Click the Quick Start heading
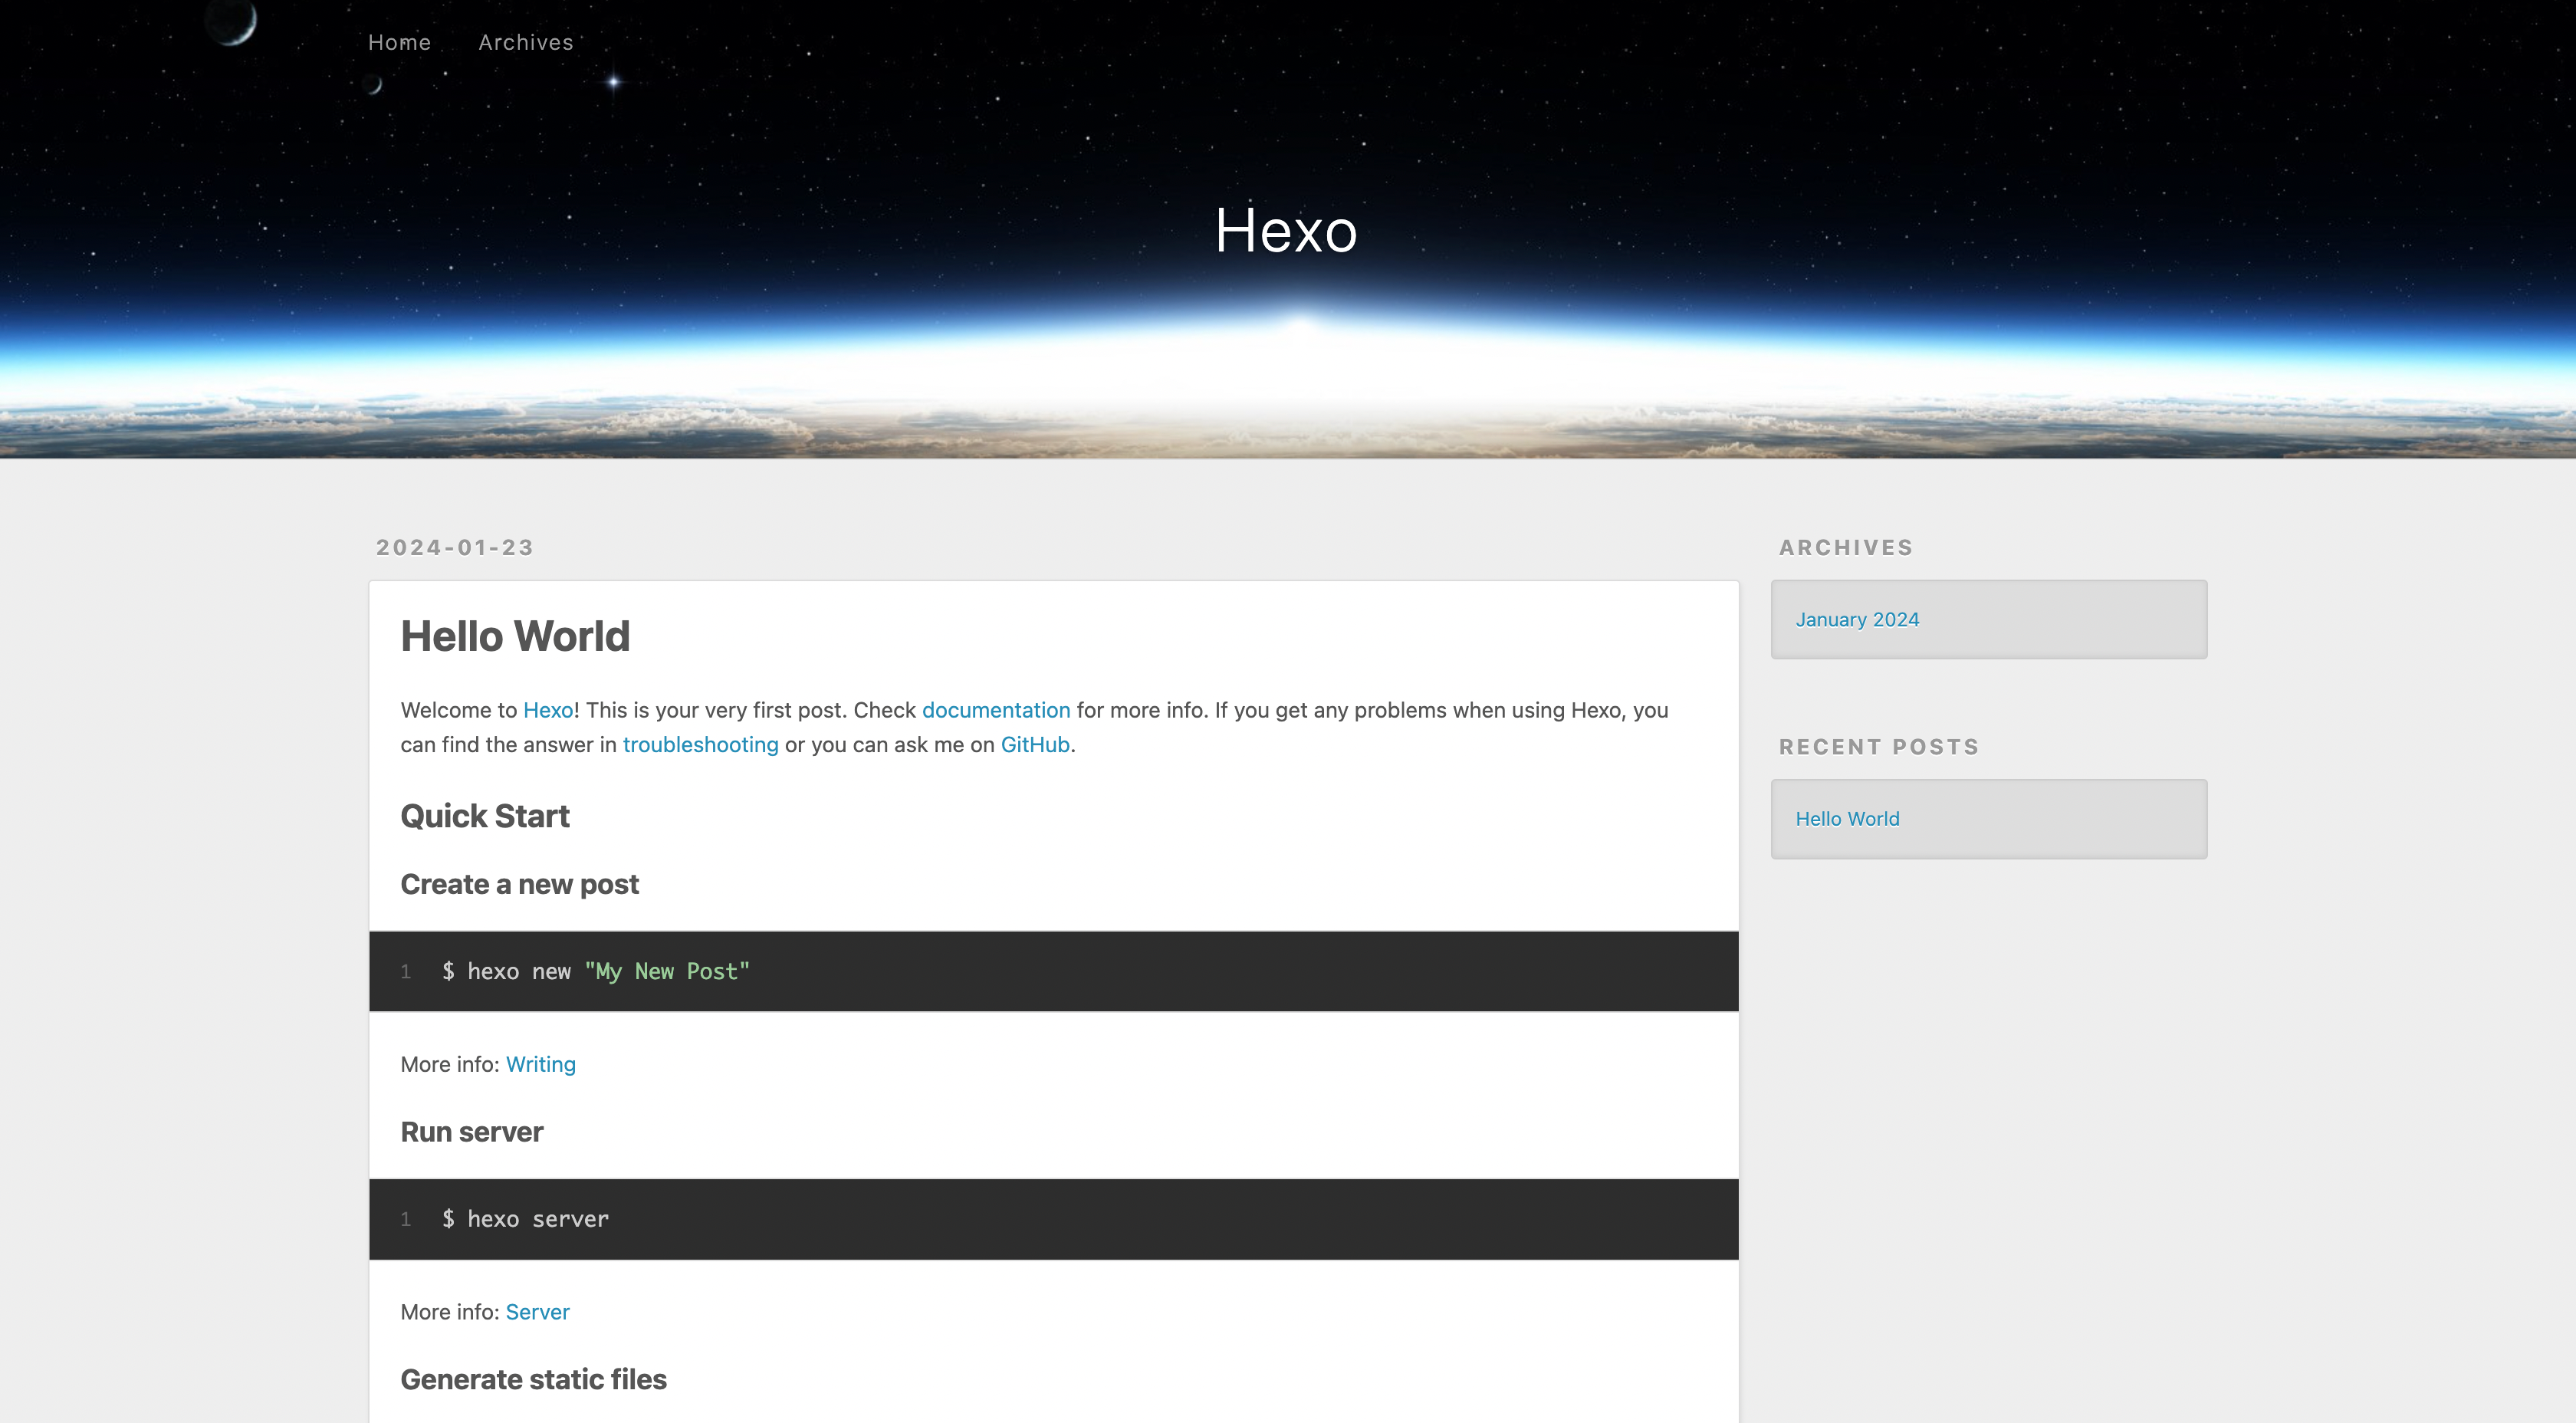The height and width of the screenshot is (1423, 2576). pos(484,816)
